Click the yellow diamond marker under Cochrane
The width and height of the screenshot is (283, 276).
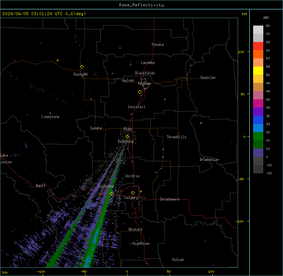tap(112, 193)
